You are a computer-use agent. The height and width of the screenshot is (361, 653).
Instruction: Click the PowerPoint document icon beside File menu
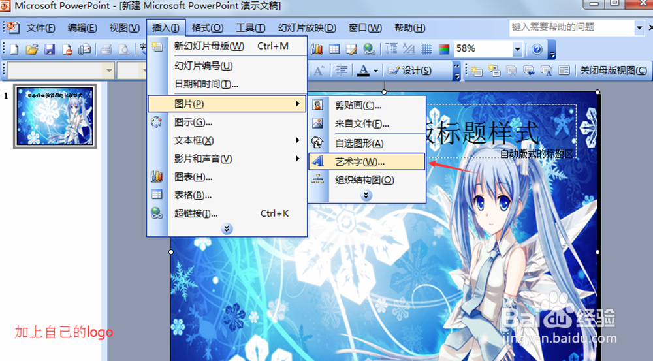point(12,27)
